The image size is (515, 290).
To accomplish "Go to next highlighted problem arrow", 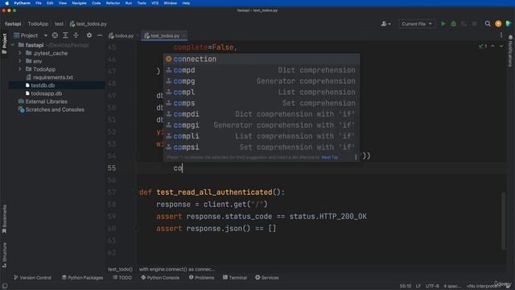I will point(501,47).
